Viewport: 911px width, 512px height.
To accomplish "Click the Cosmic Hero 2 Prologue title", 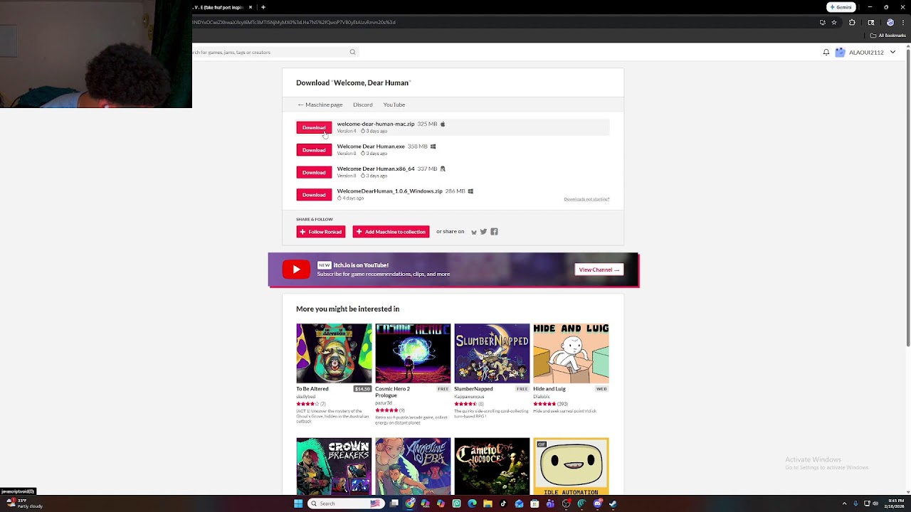I will pyautogui.click(x=393, y=392).
